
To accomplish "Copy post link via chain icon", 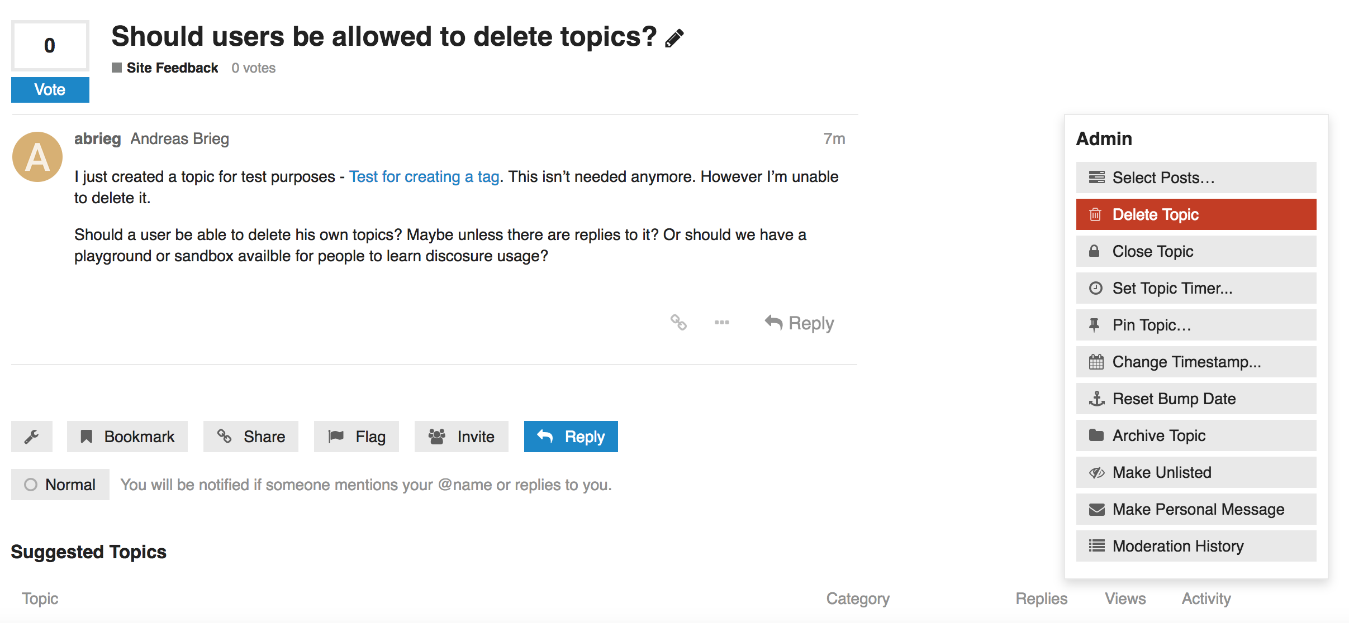I will [678, 323].
